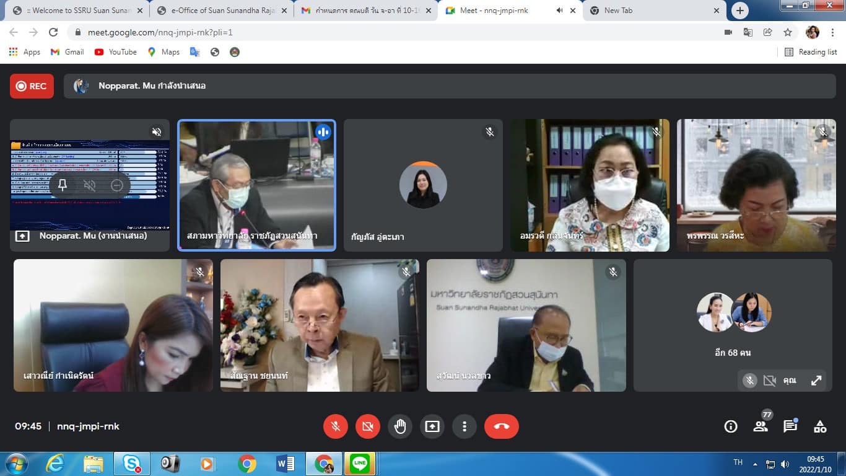This screenshot has height=476, width=846.
Task: Pin the Nopparat. Mu presentation tile
Action: [x=63, y=185]
